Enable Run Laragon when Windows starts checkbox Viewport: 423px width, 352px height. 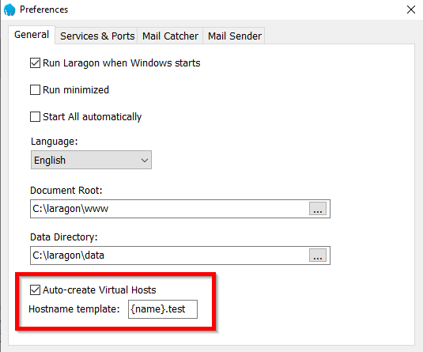point(35,63)
